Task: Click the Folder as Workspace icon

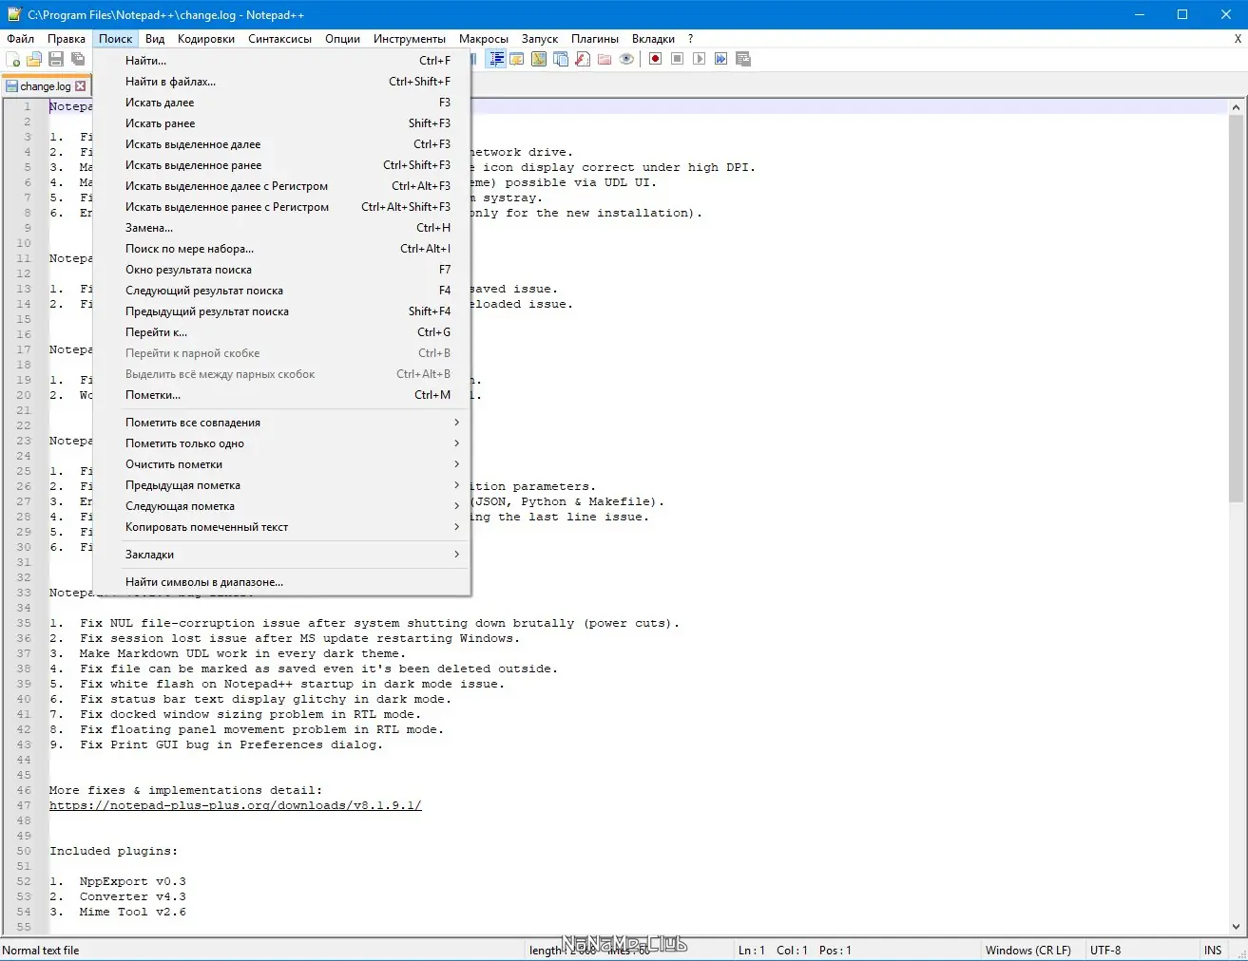Action: (605, 59)
